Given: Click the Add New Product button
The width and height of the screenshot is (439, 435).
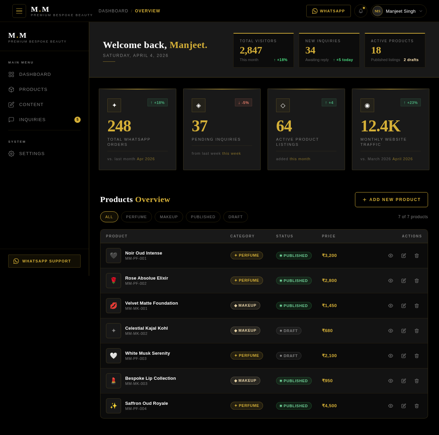Looking at the screenshot, I should (391, 200).
